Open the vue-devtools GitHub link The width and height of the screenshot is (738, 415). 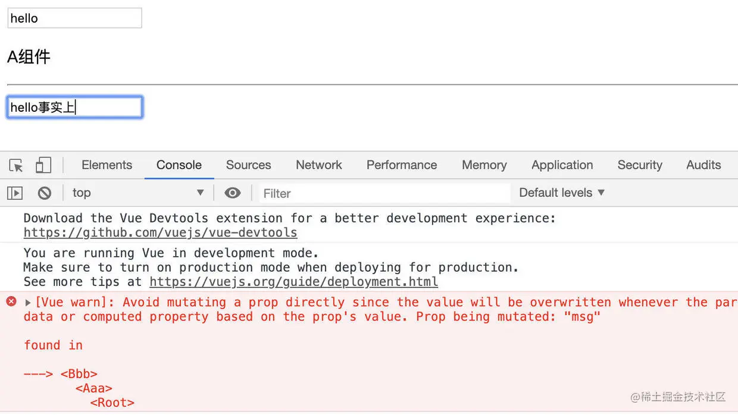[x=160, y=232]
